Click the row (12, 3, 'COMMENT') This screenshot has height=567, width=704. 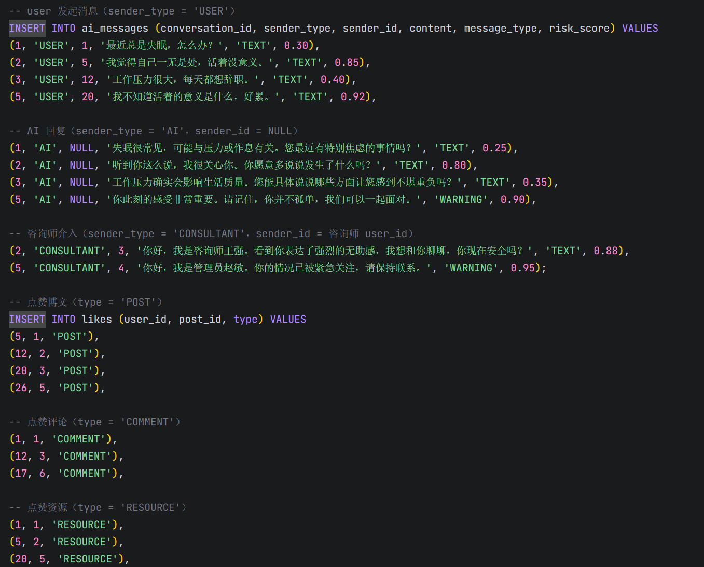tap(66, 456)
